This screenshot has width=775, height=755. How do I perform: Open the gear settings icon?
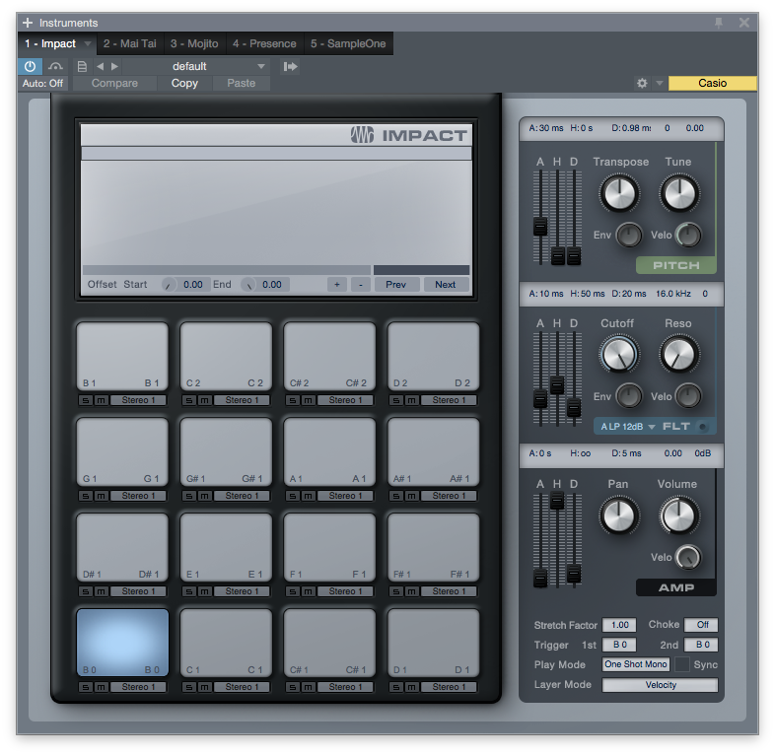coord(642,84)
